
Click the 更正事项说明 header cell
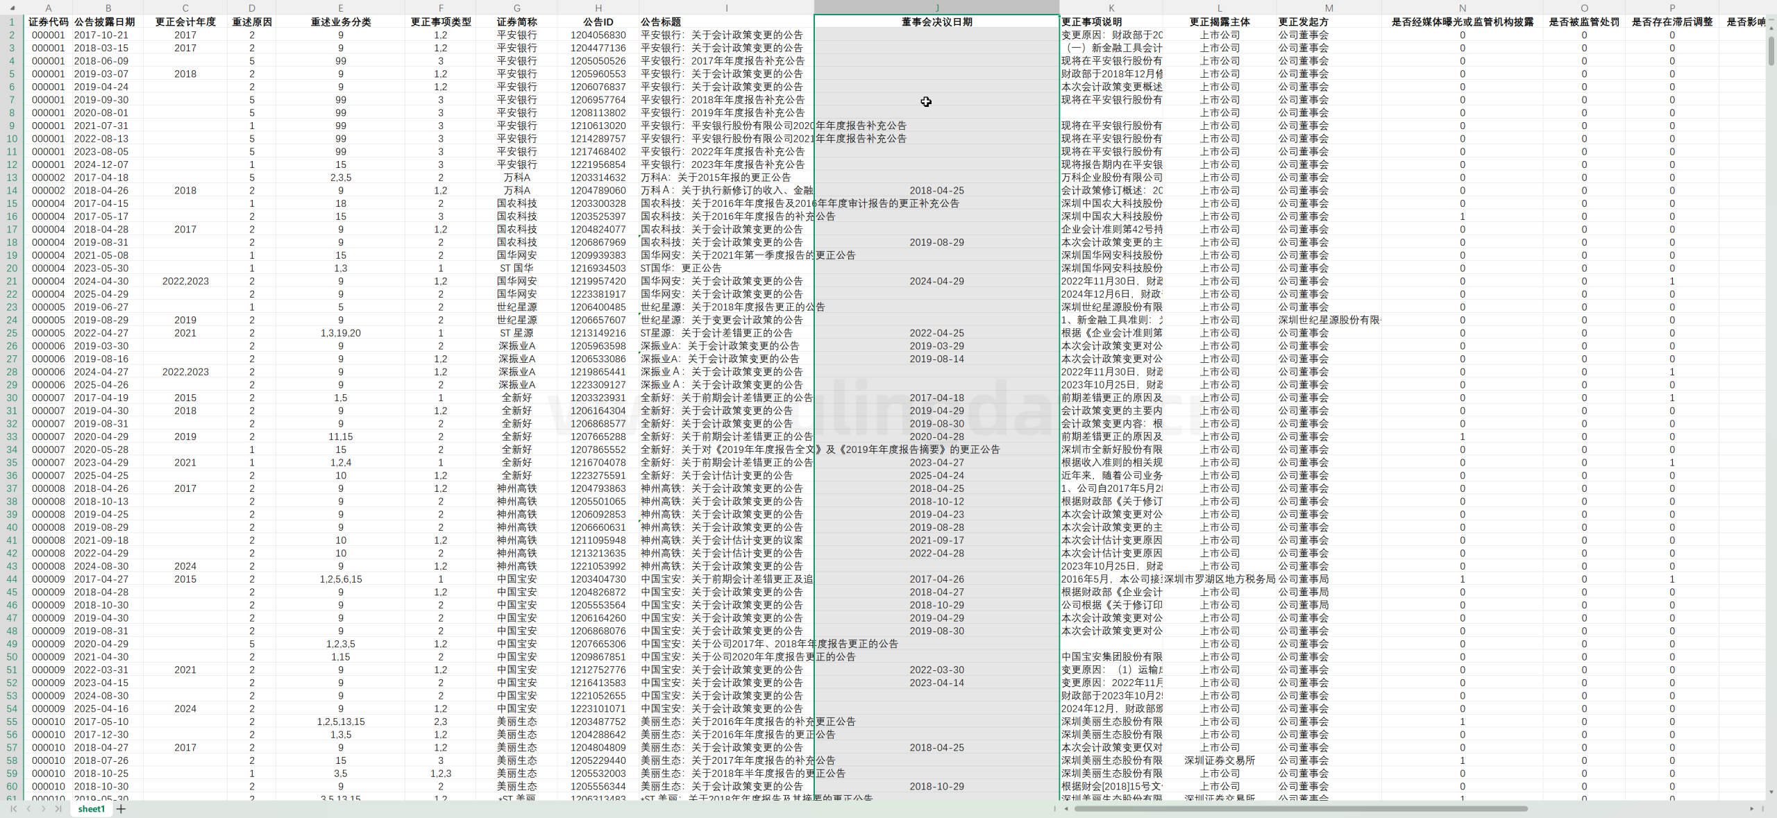(1111, 22)
